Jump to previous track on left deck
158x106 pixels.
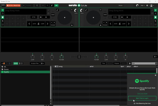coord(41,17)
